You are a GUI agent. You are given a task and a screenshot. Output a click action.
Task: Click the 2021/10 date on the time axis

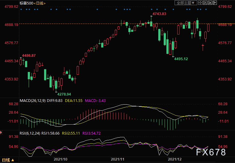point(60,159)
